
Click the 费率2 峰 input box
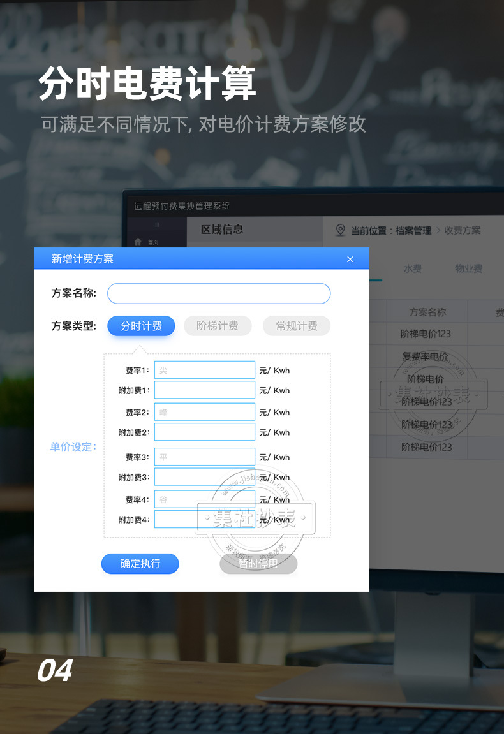pos(205,412)
